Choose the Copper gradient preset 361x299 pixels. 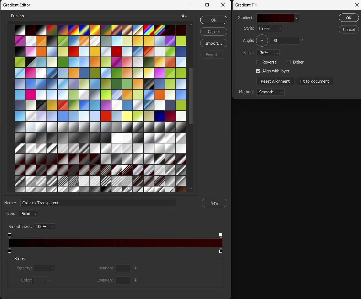127,30
